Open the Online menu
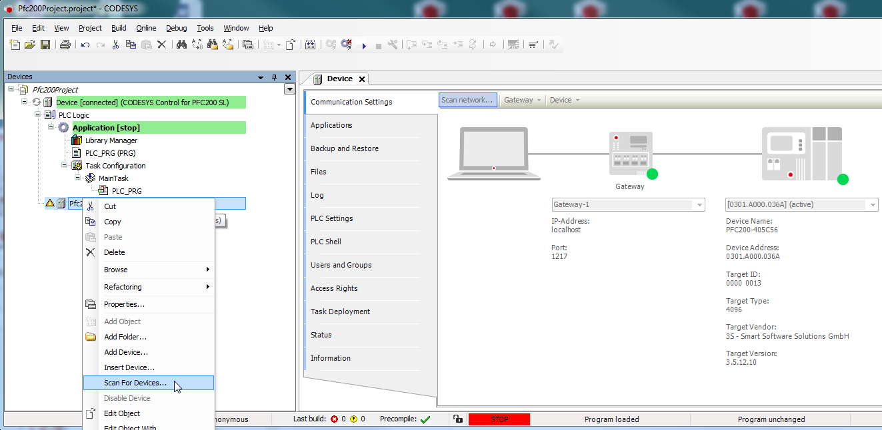Viewport: 882px width, 430px height. tap(146, 28)
